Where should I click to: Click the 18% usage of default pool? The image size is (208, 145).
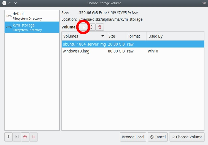[x=9, y=16]
